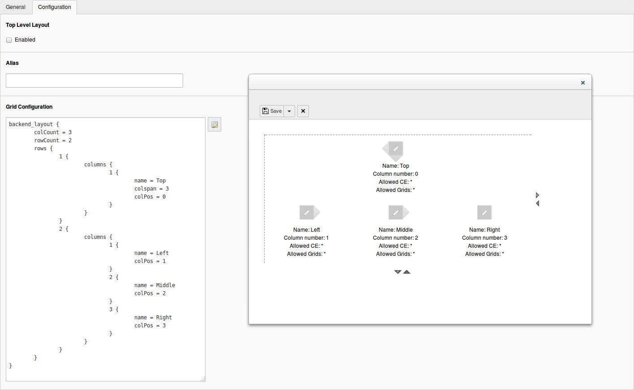Click the Save button in the wizard

click(x=272, y=111)
